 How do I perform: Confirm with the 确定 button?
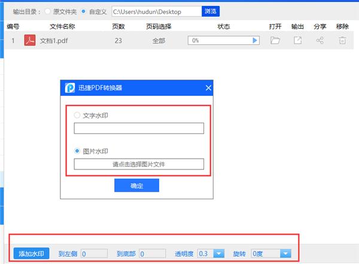[x=136, y=186]
